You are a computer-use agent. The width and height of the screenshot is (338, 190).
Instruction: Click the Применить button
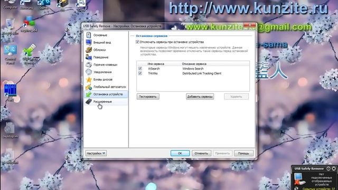click(x=222, y=153)
